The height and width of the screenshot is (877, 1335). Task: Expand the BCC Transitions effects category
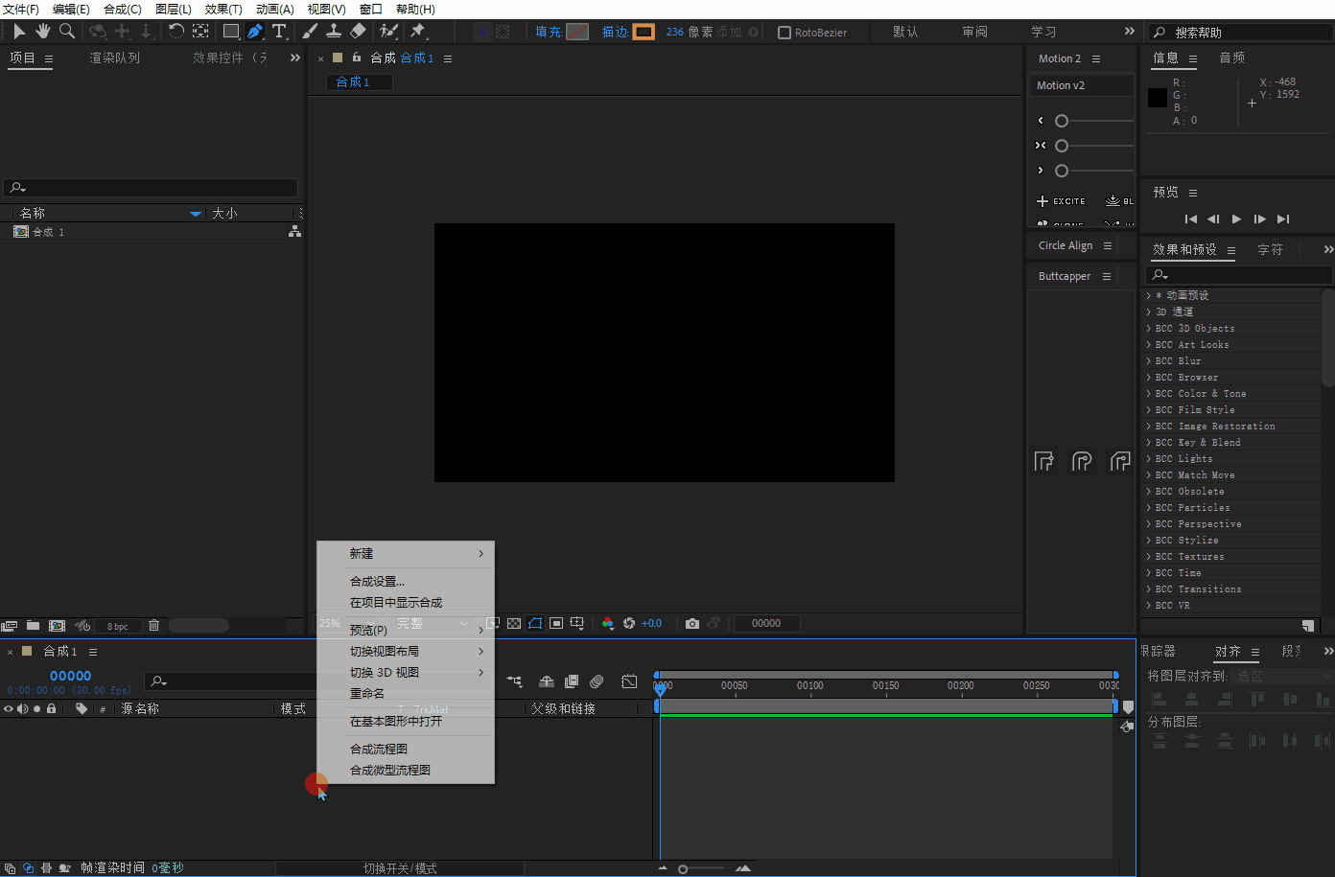point(1148,589)
